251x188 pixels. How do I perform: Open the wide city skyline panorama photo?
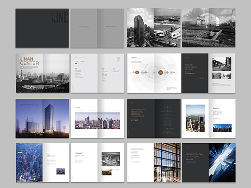click(x=98, y=121)
